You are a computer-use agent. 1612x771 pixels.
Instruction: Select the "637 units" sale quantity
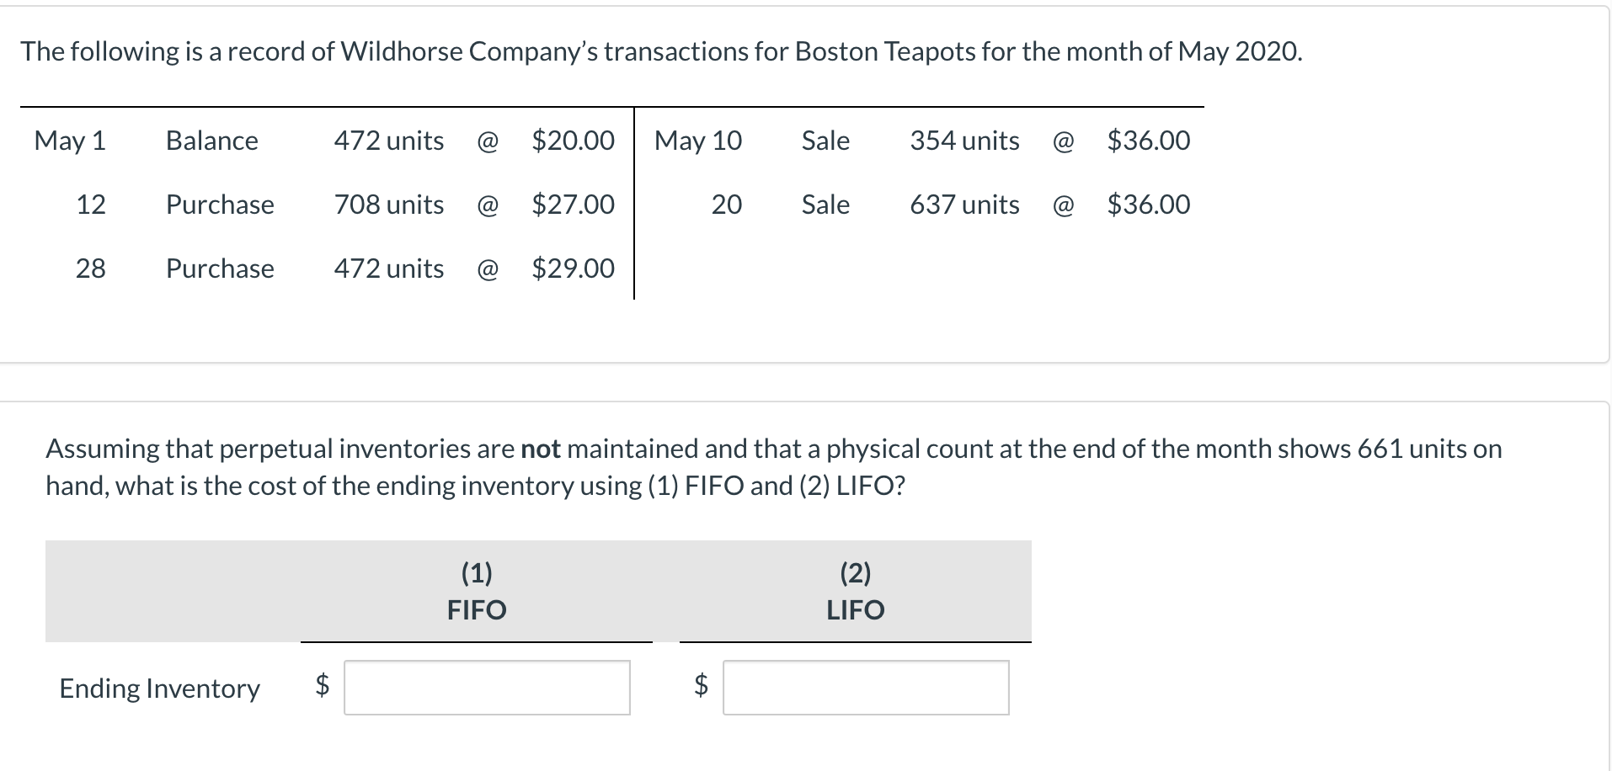964,205
